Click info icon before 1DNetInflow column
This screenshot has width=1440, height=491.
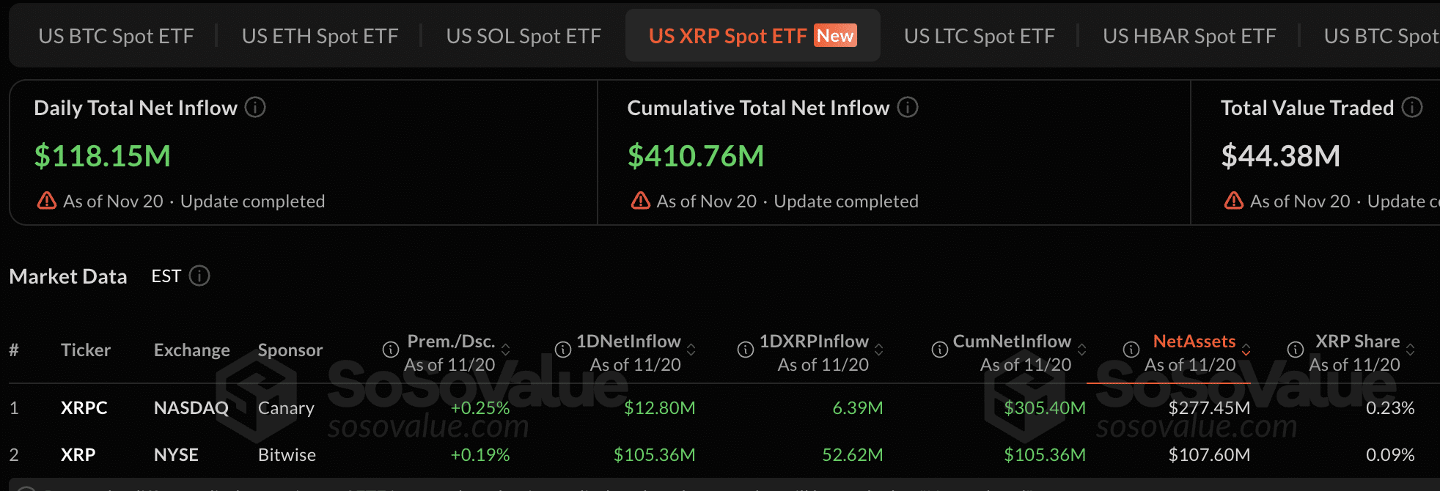[x=563, y=350]
